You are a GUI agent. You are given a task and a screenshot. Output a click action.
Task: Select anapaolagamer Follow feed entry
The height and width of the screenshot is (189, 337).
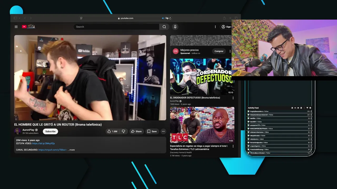(x=279, y=146)
